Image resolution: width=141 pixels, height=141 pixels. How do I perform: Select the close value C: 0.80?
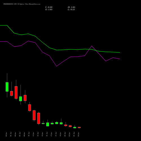click(49, 7)
